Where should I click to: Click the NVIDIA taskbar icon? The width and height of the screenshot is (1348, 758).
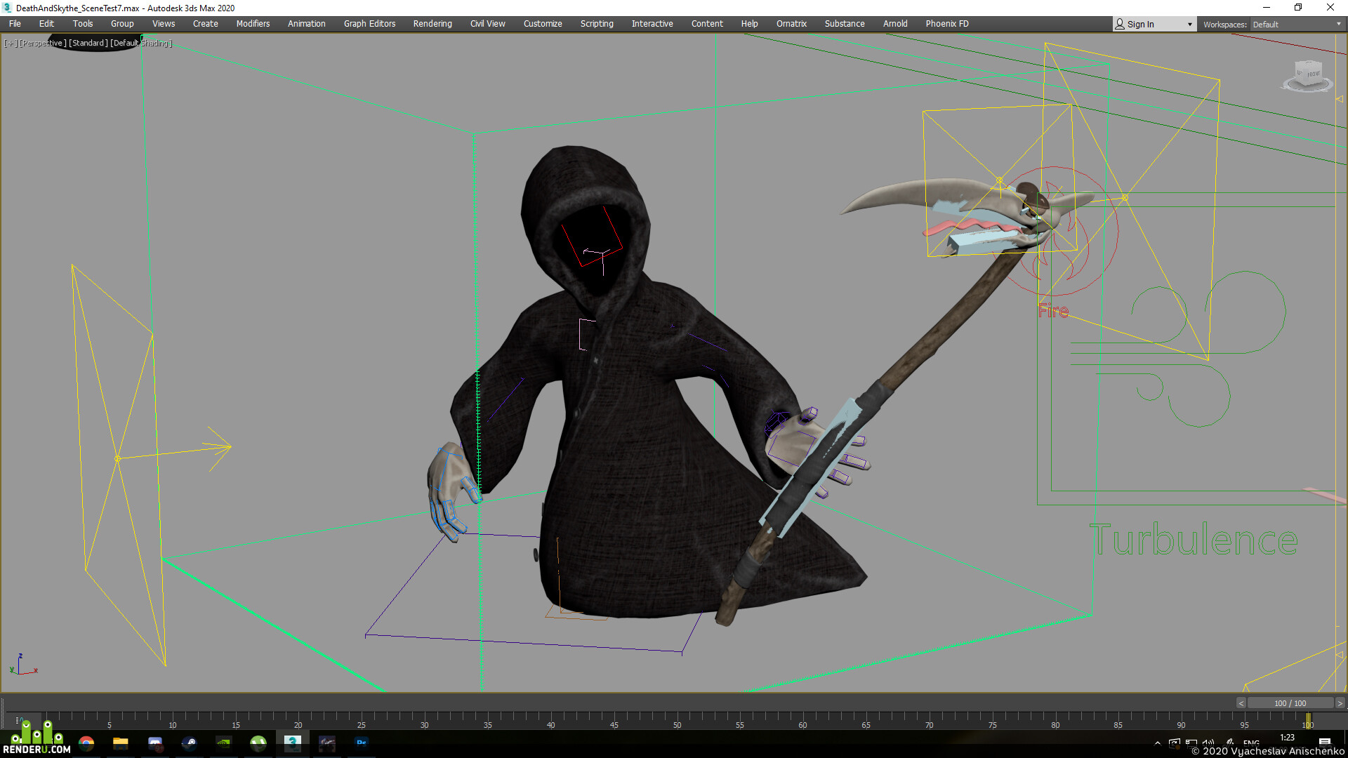224,743
